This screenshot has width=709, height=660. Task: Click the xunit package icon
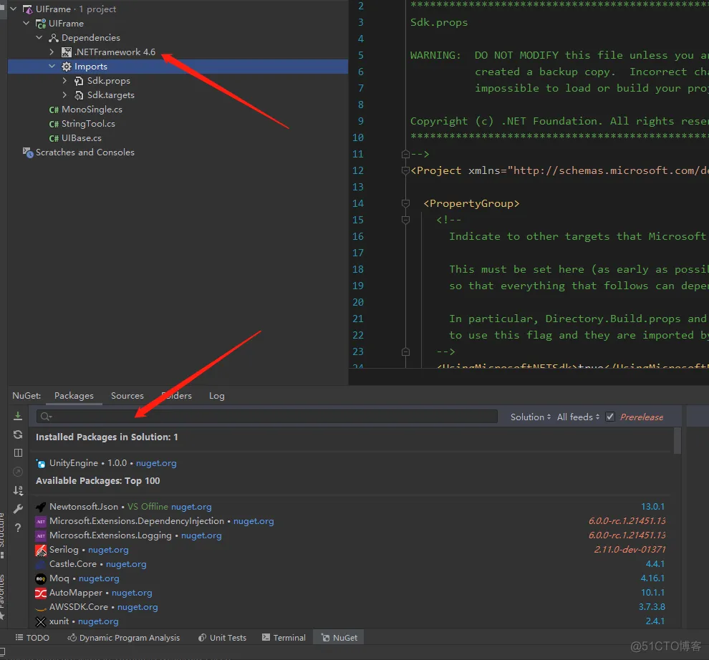coord(41,622)
